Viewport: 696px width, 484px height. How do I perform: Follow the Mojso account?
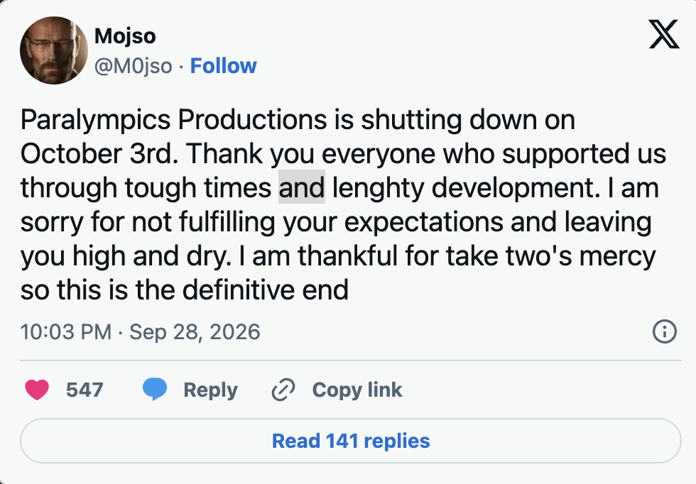[223, 66]
